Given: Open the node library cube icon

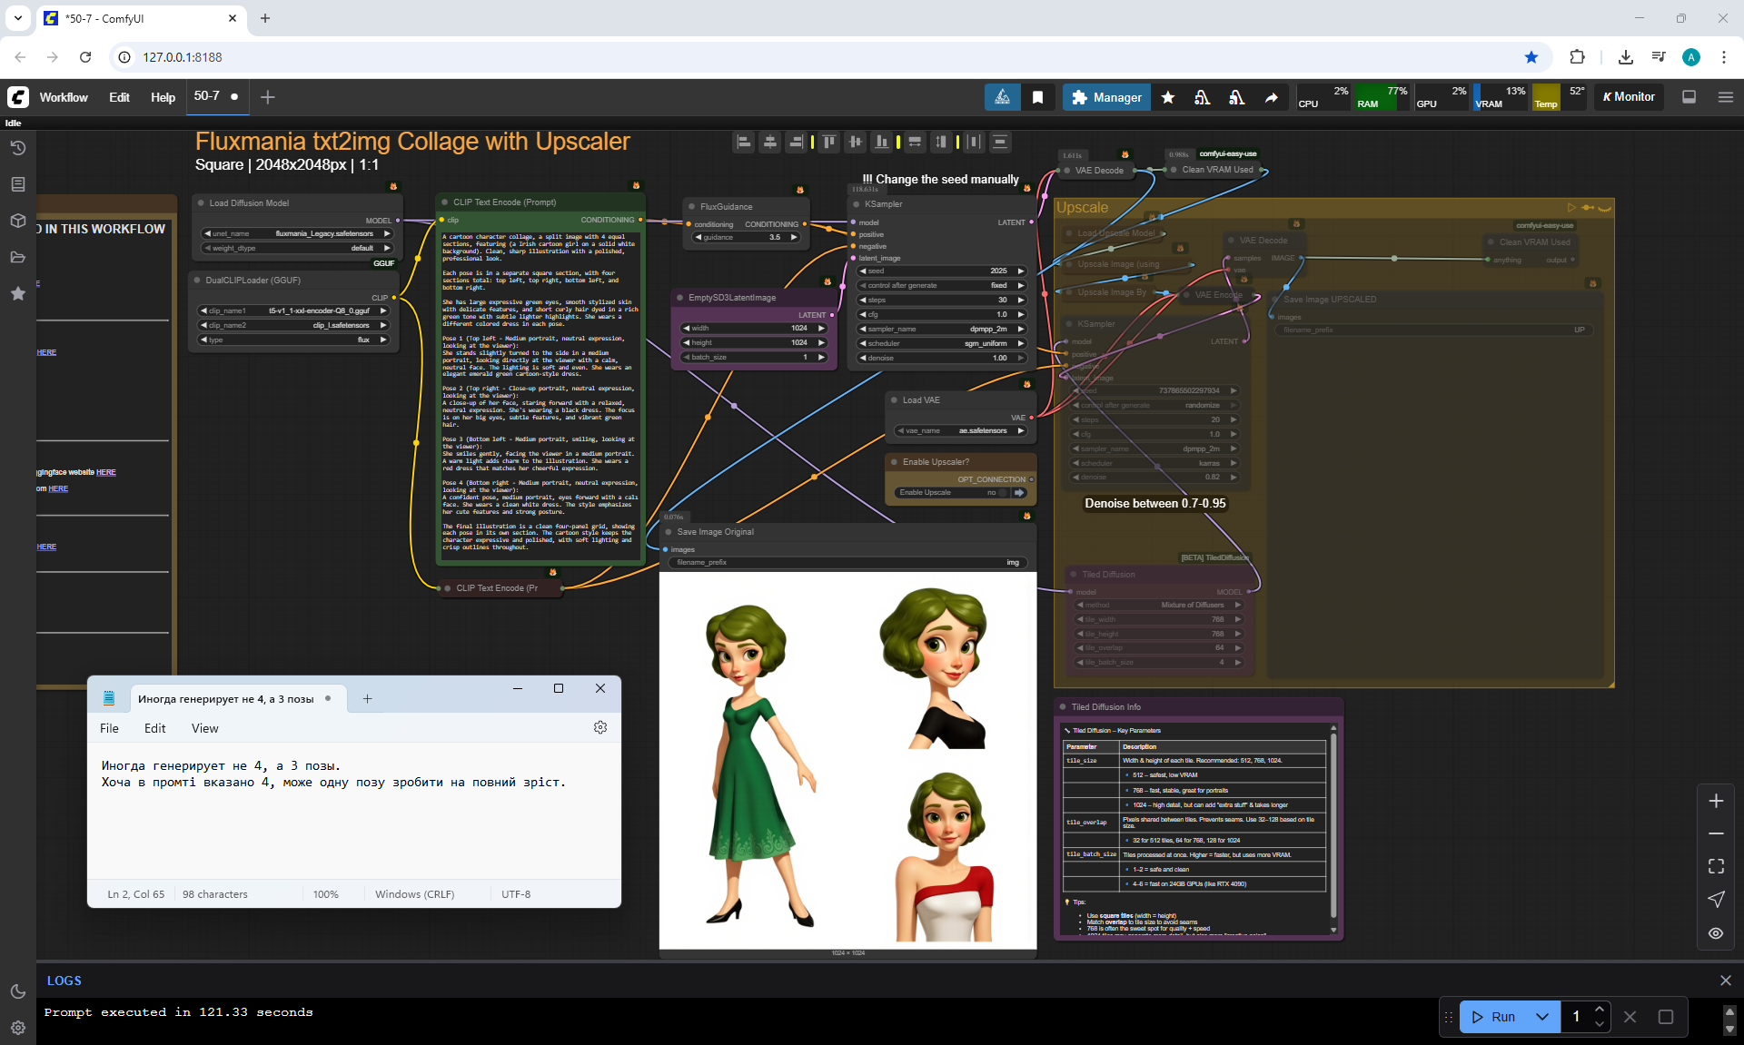Looking at the screenshot, I should pos(17,221).
